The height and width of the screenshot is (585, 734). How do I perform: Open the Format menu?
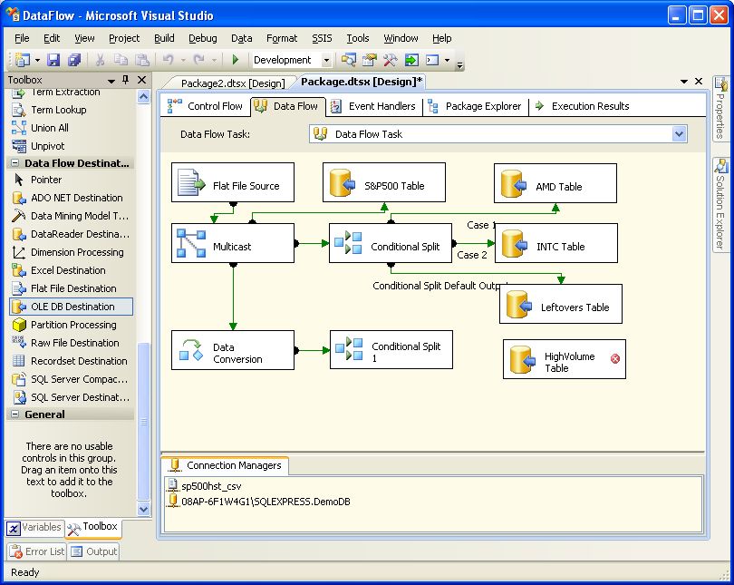[x=282, y=38]
